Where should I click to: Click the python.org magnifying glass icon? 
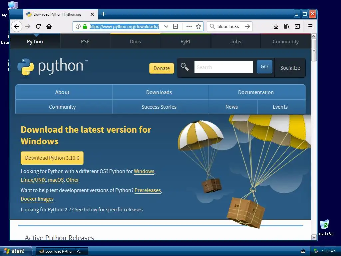pyautogui.click(x=184, y=67)
